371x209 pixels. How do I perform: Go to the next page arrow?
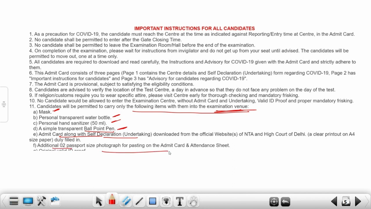click(x=358, y=201)
